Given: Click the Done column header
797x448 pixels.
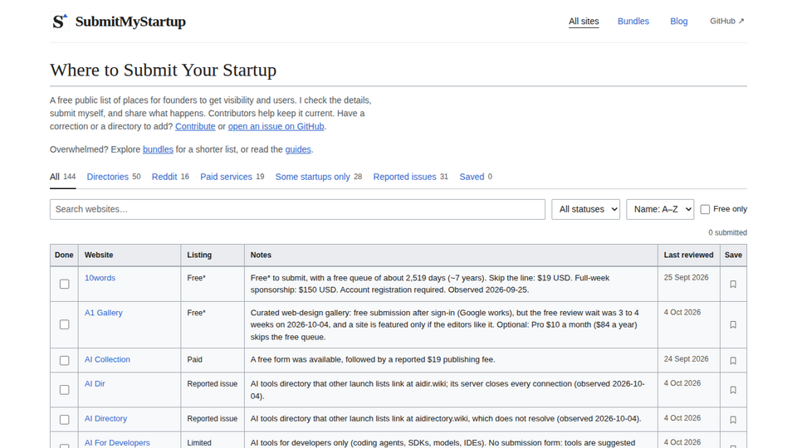Looking at the screenshot, I should (x=64, y=255).
